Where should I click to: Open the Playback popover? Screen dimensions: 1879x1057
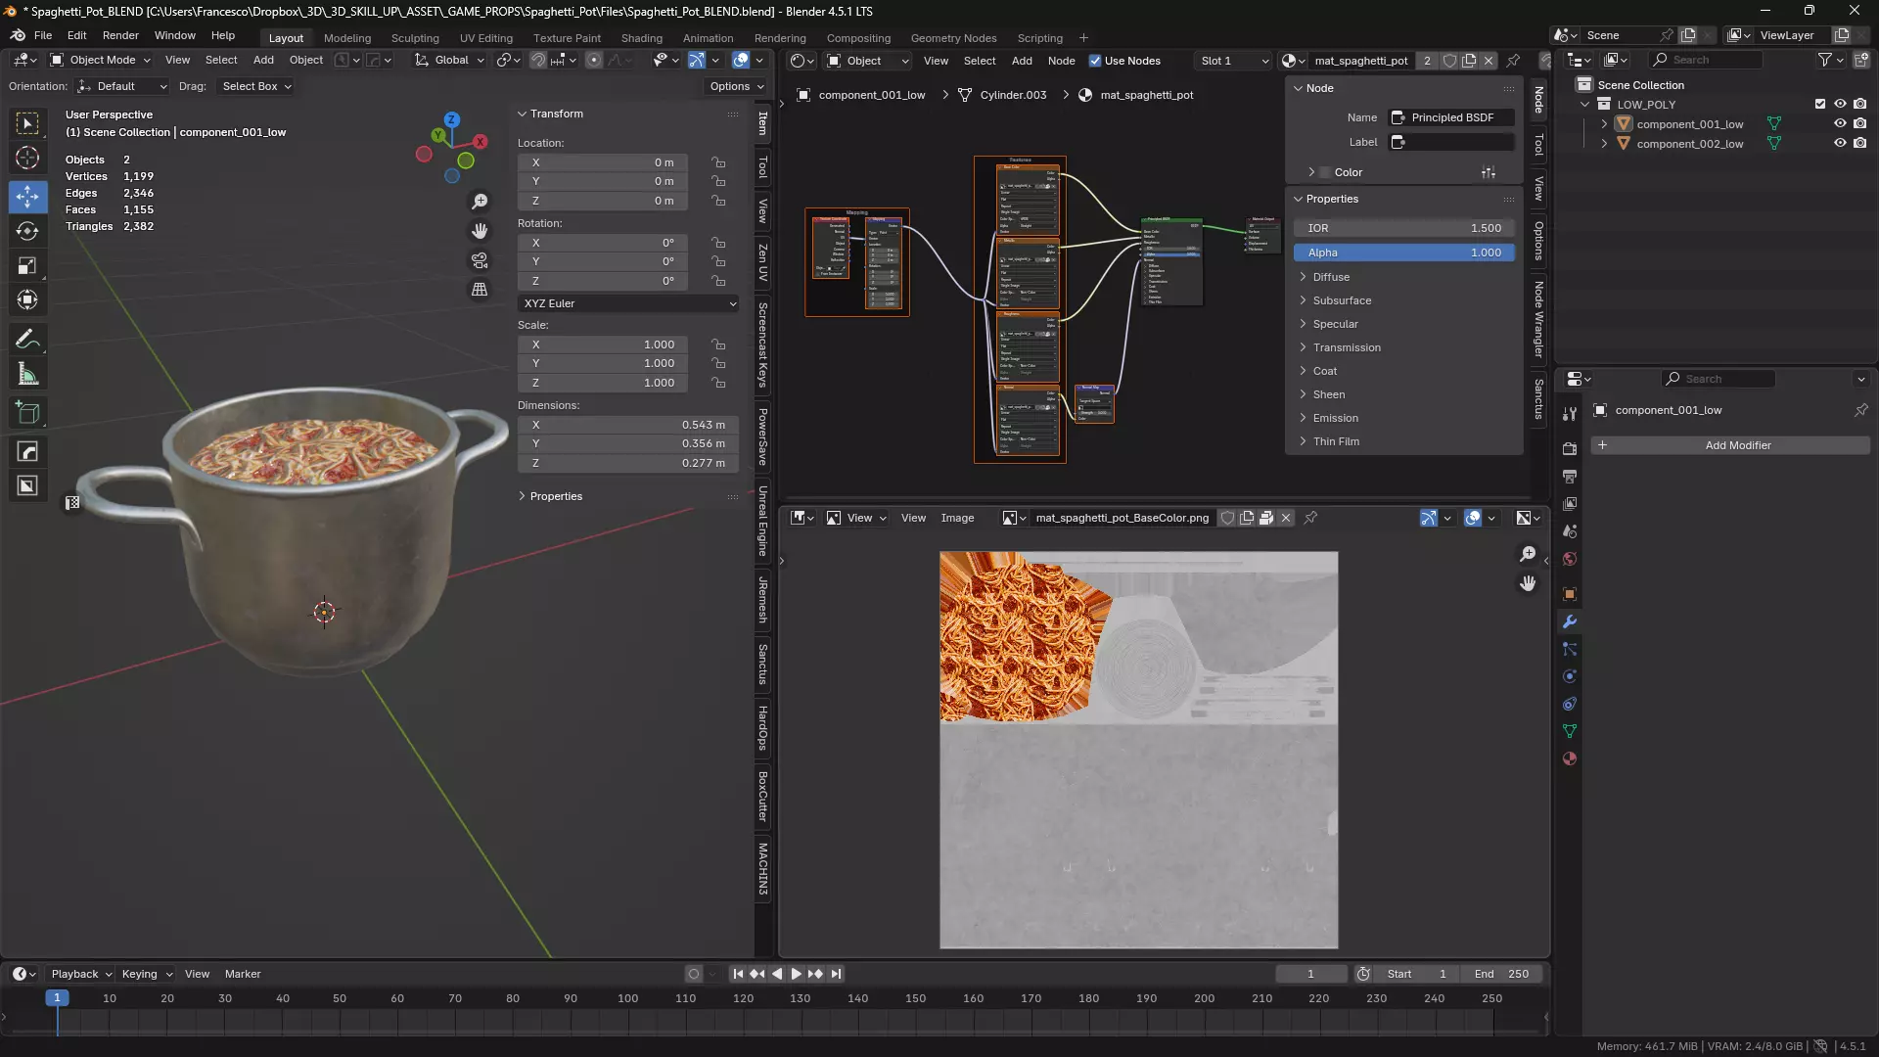pyautogui.click(x=80, y=974)
